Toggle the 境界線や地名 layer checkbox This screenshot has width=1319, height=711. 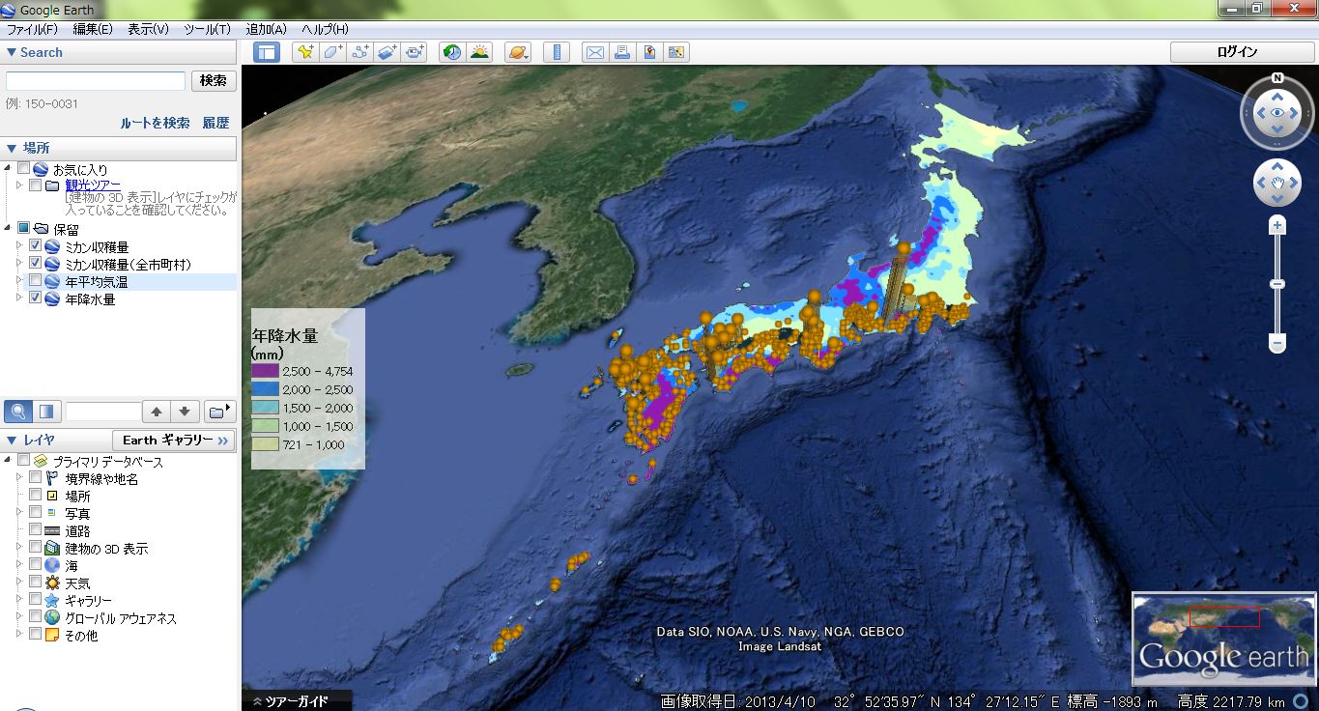(35, 478)
